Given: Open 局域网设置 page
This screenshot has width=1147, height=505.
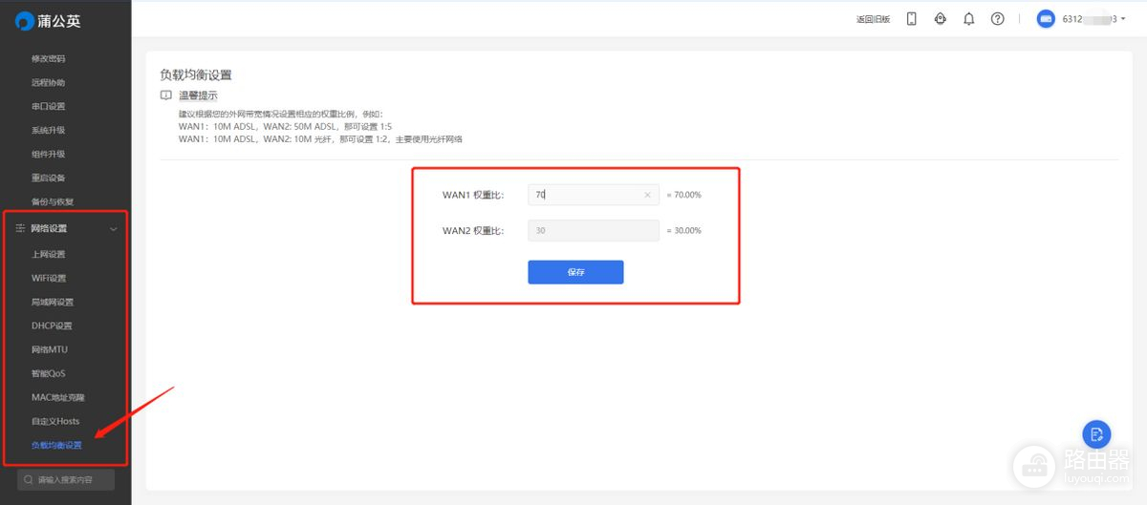Looking at the screenshot, I should 53,302.
